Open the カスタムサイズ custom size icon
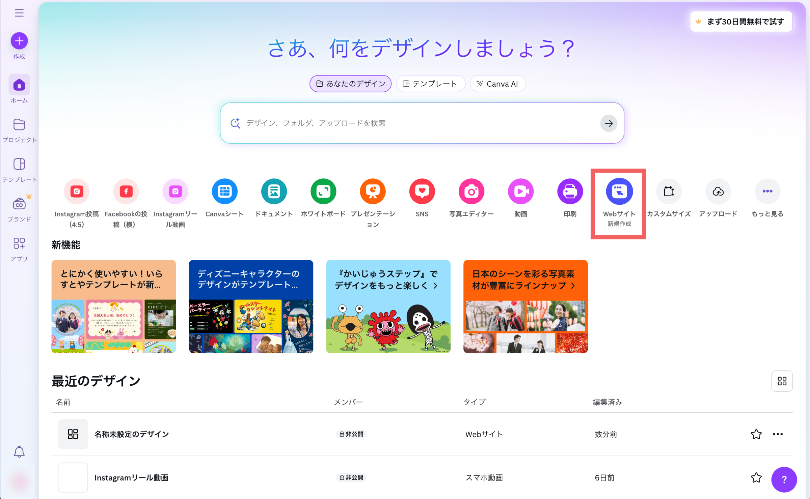 669,191
